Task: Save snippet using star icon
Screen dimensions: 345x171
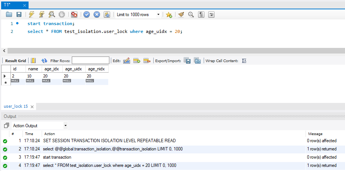Action: (x=169, y=15)
